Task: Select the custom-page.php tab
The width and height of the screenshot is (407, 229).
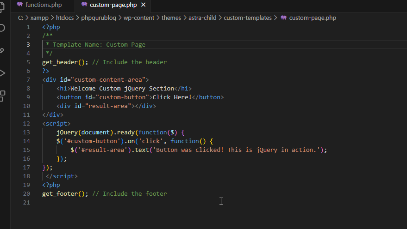Action: [x=113, y=5]
